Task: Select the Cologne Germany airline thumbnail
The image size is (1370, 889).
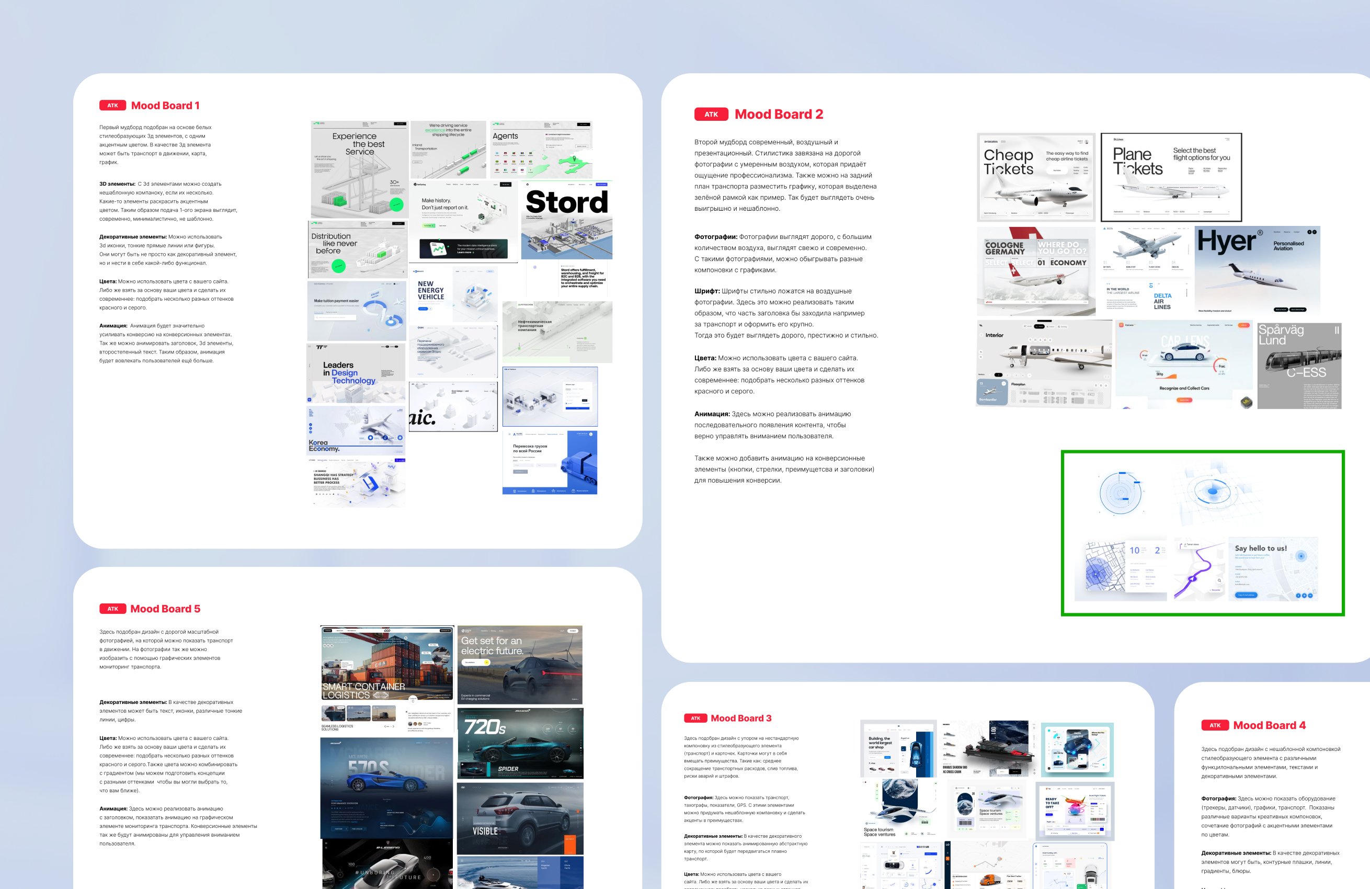Action: 1035,271
